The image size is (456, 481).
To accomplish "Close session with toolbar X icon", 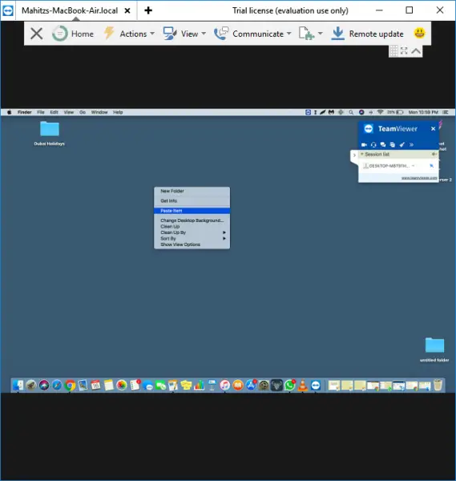I will [37, 34].
